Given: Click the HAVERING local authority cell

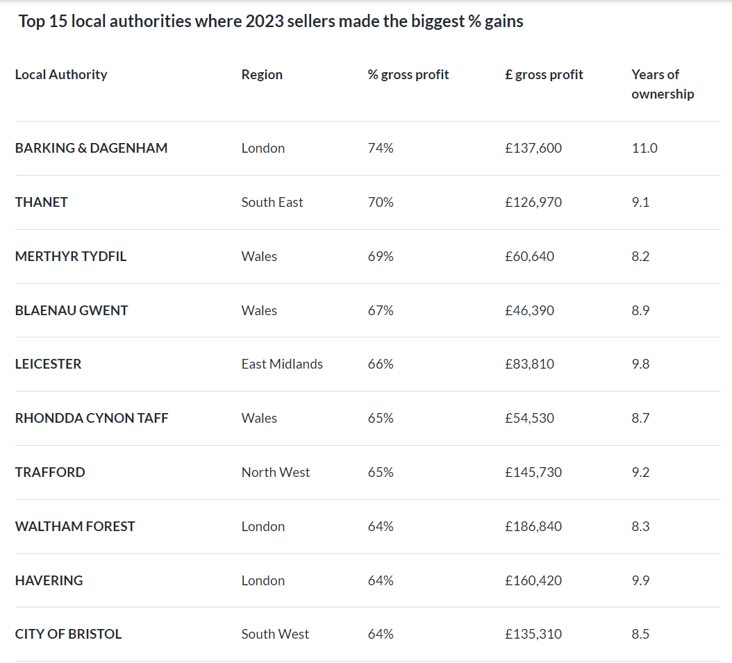Looking at the screenshot, I should [49, 580].
